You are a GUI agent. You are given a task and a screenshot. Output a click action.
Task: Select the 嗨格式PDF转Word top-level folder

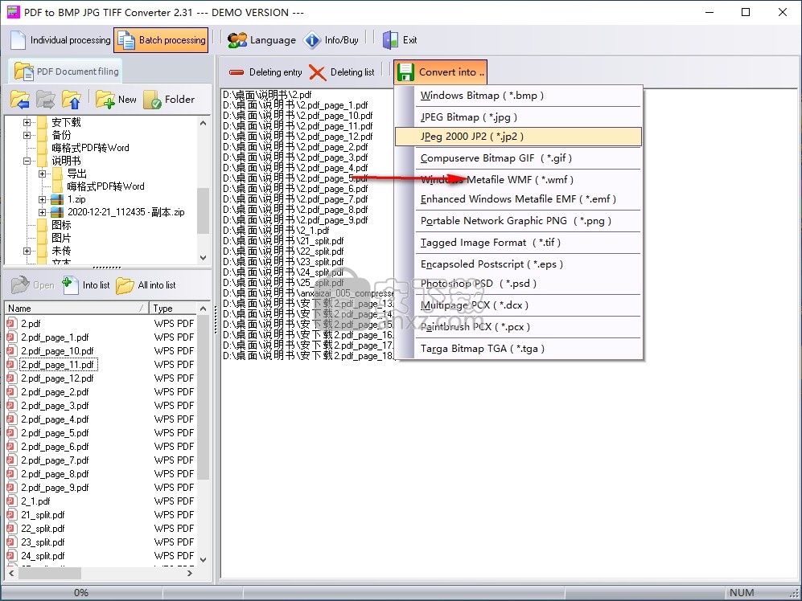pyautogui.click(x=90, y=148)
